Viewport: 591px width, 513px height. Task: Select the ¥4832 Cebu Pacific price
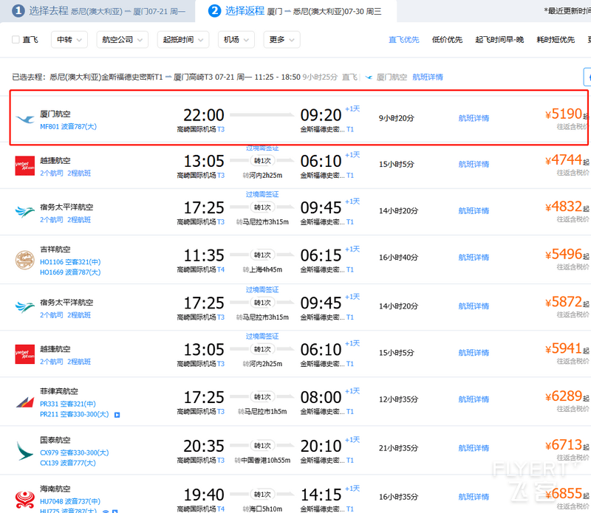(564, 207)
